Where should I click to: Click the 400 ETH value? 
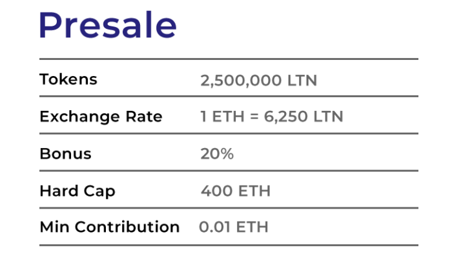(236, 191)
